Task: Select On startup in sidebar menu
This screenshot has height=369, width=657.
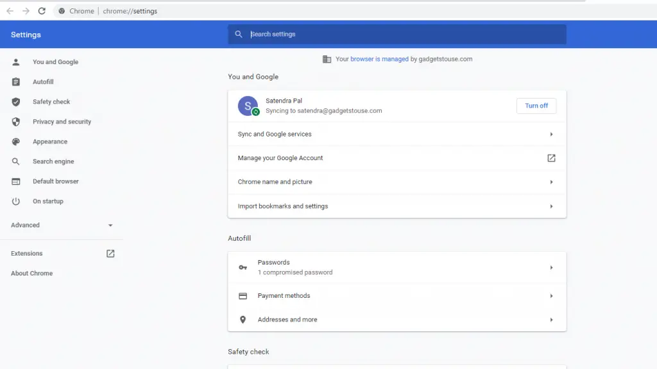Action: coord(47,201)
